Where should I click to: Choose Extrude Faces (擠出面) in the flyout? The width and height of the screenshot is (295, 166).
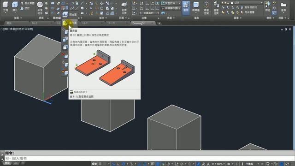[x=70, y=14]
